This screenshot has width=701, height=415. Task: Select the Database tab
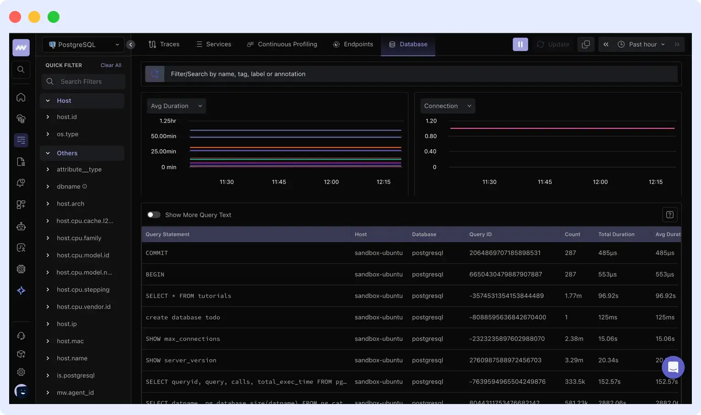(408, 44)
